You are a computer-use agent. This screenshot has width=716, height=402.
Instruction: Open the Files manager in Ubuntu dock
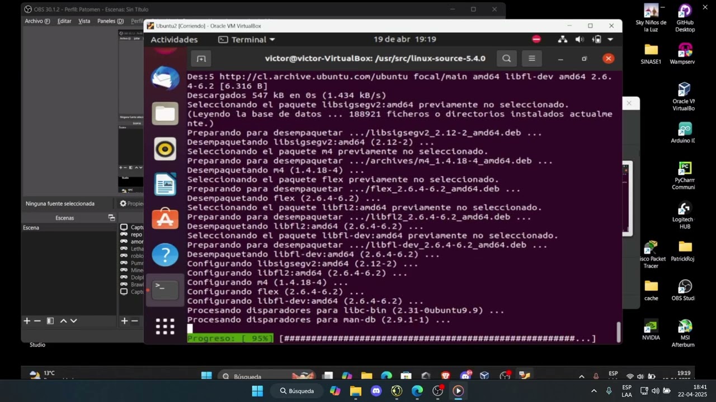tap(165, 113)
